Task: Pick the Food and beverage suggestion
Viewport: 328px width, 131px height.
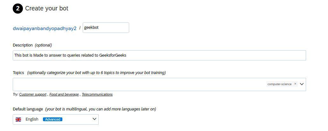Action: (x=64, y=94)
